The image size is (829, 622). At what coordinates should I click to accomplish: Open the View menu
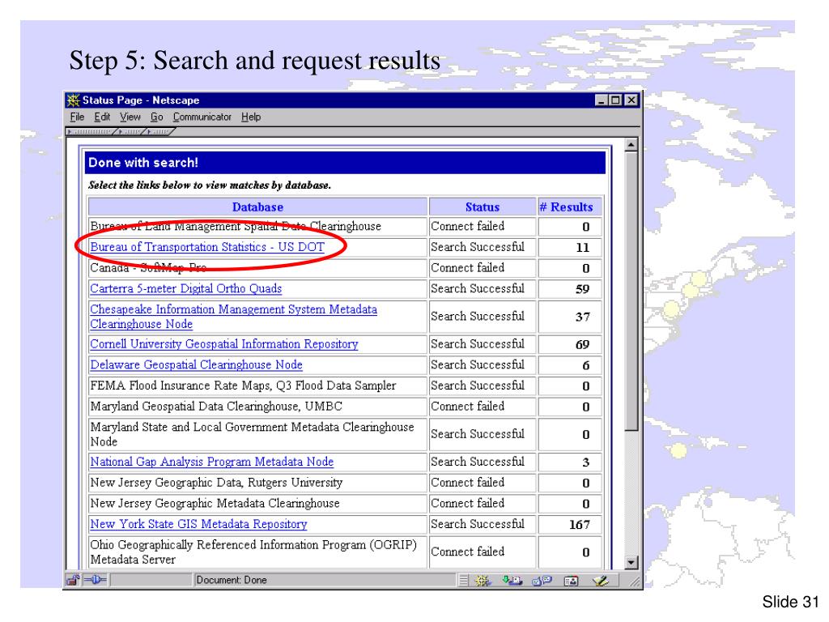[x=130, y=117]
